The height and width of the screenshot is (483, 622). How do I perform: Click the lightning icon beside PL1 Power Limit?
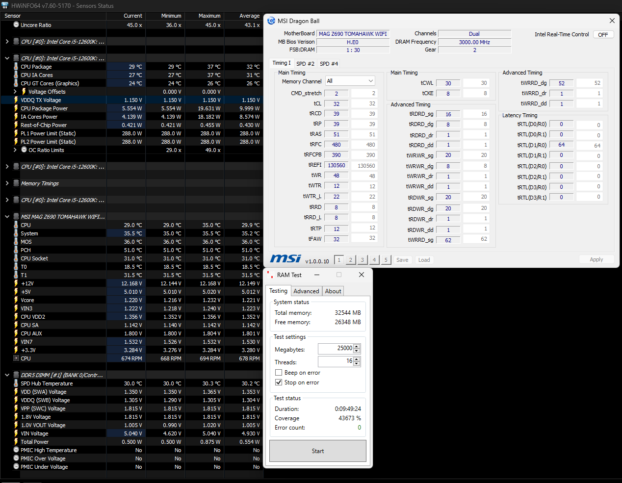(x=16, y=133)
